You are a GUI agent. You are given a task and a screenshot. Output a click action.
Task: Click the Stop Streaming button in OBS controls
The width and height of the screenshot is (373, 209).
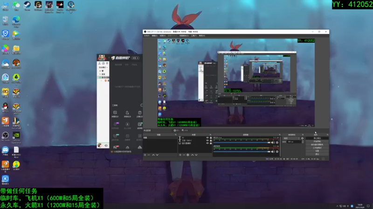[317, 138]
